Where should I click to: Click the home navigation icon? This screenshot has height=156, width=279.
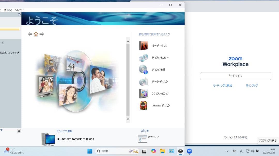(x=36, y=34)
